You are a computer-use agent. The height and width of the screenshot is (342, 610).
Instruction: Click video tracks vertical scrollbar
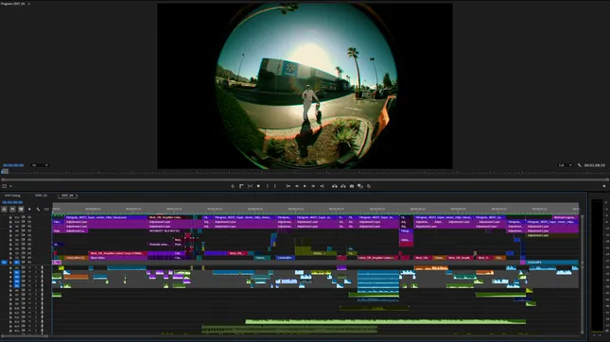coord(582,239)
